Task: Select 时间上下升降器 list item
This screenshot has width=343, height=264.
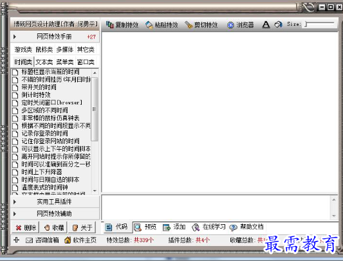Action: point(42,172)
